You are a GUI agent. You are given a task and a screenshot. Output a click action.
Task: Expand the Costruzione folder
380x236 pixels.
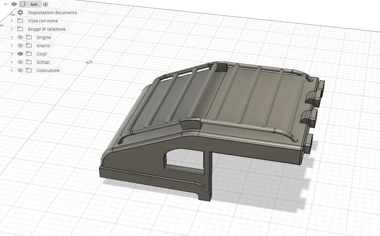coord(12,70)
